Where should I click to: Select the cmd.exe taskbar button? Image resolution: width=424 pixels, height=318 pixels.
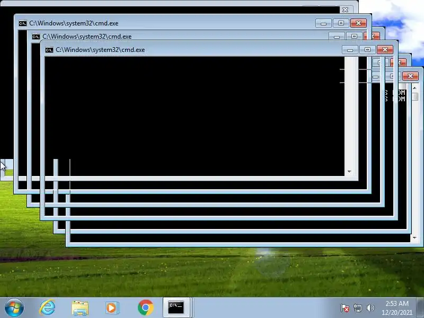[176, 307]
